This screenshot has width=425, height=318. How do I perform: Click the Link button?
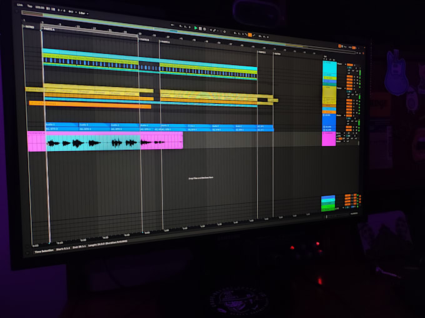[20, 5]
